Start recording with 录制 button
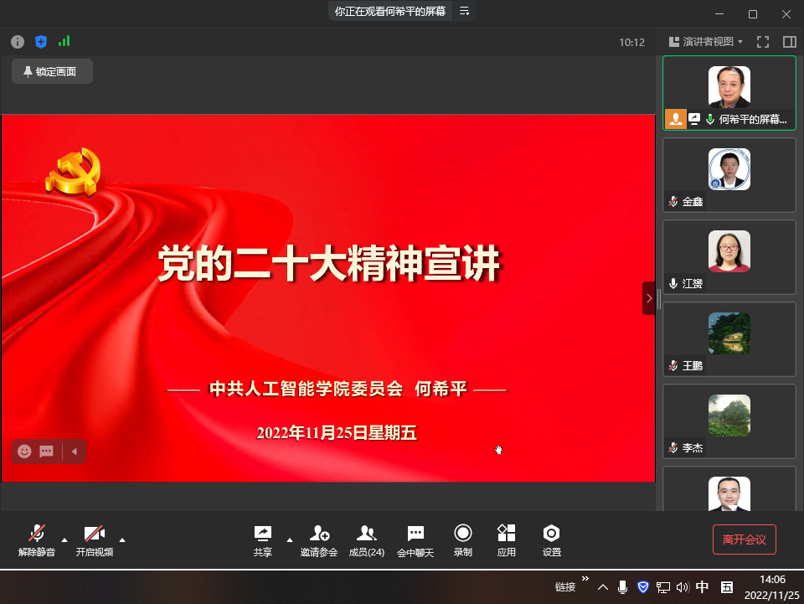 (x=462, y=540)
